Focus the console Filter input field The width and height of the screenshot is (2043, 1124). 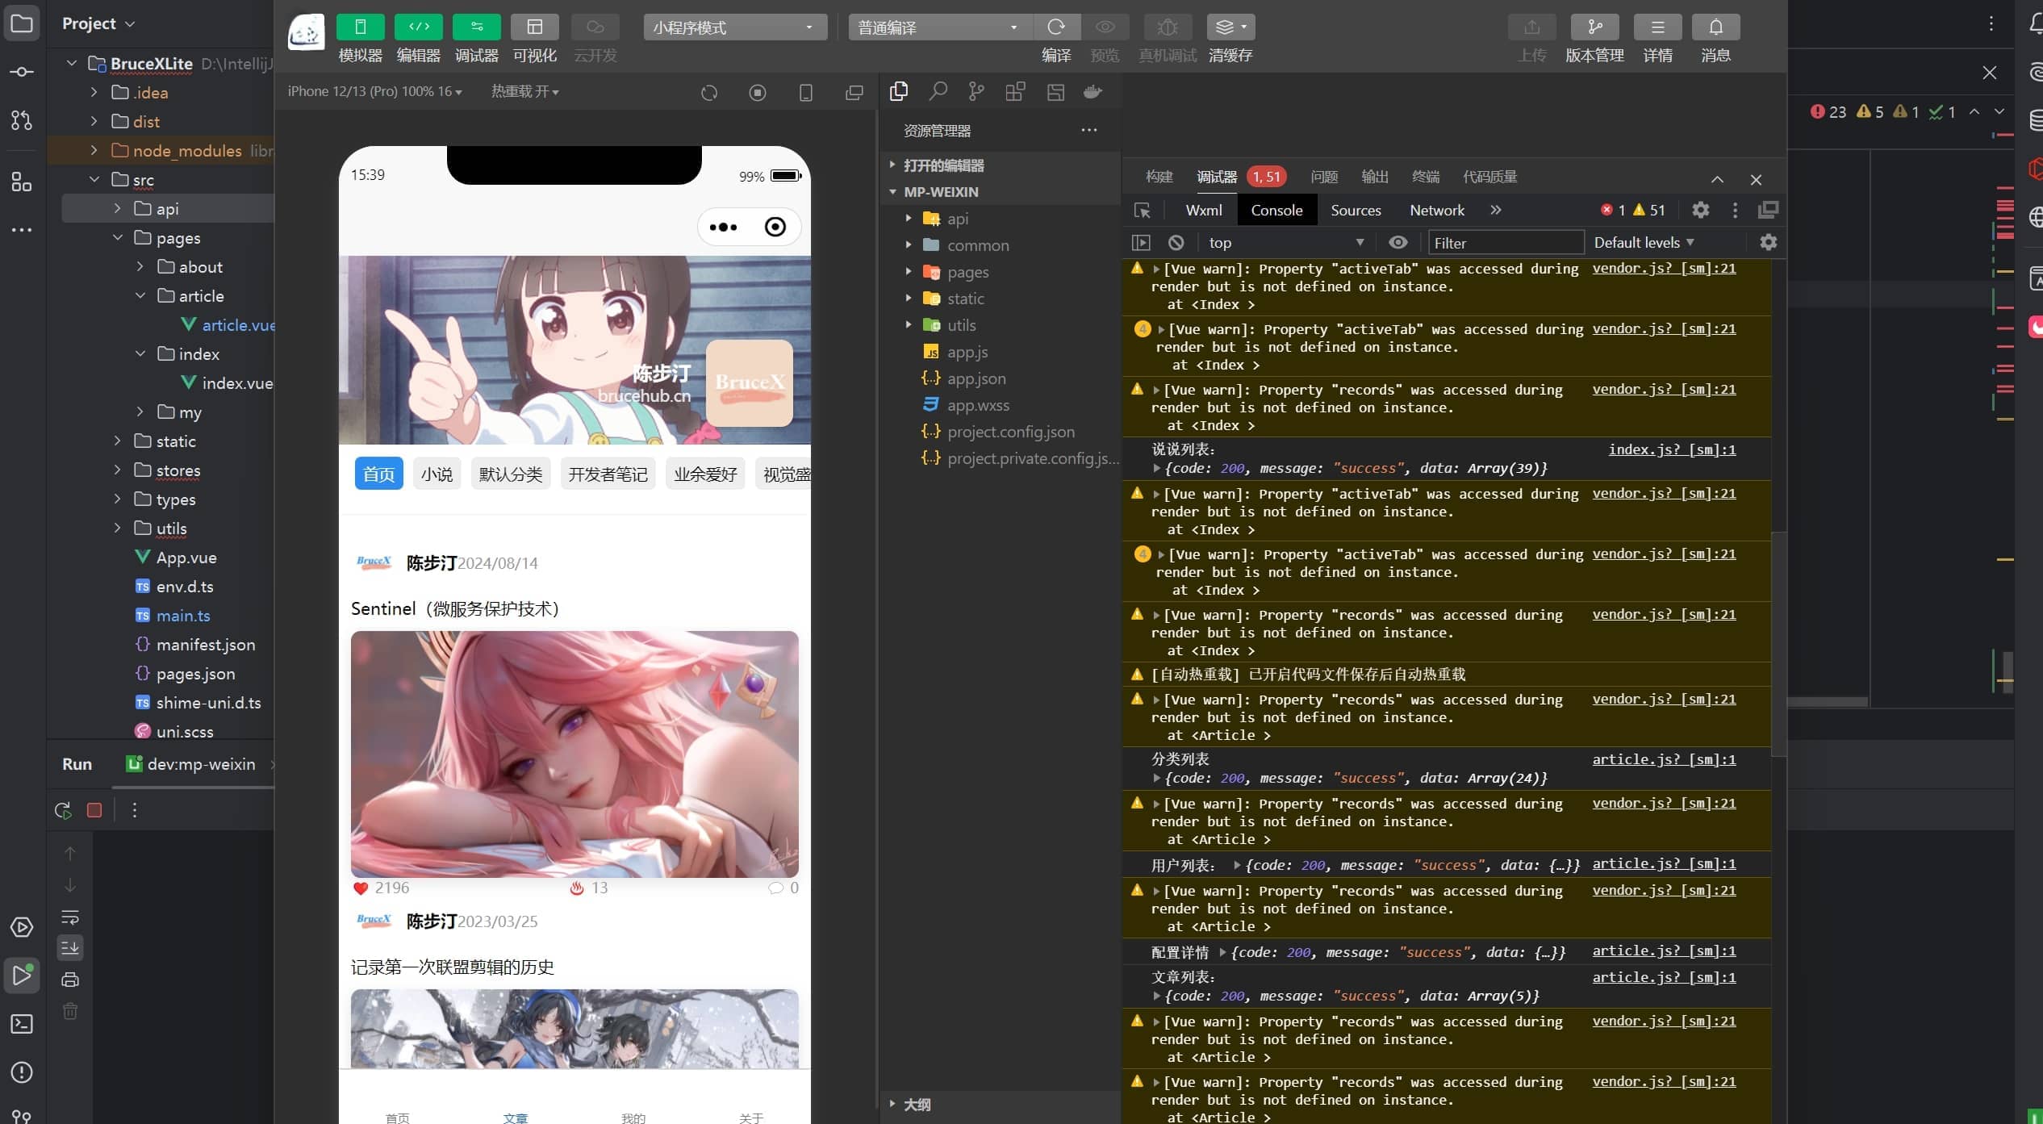click(1506, 243)
